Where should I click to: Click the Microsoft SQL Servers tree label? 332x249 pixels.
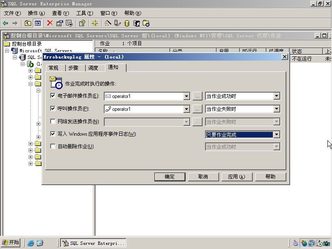point(46,51)
